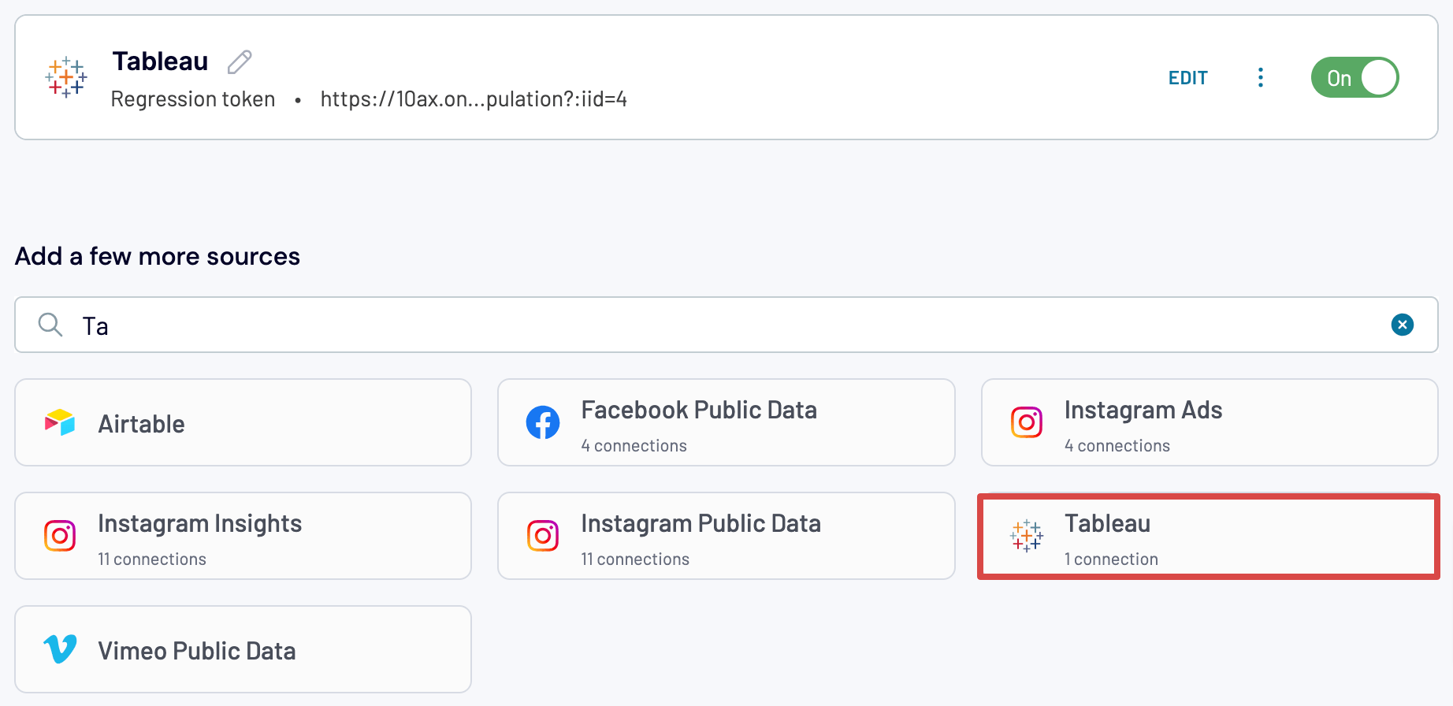Click the pencil rename icon beside Tableau
Image resolution: width=1453 pixels, height=706 pixels.
(x=240, y=61)
